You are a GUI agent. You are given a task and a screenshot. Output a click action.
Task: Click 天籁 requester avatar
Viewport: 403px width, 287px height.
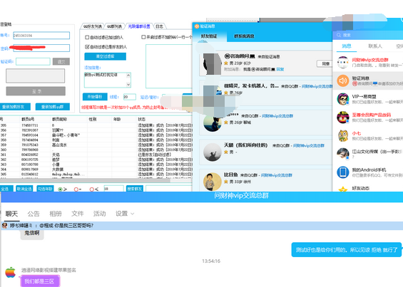[x=213, y=152]
